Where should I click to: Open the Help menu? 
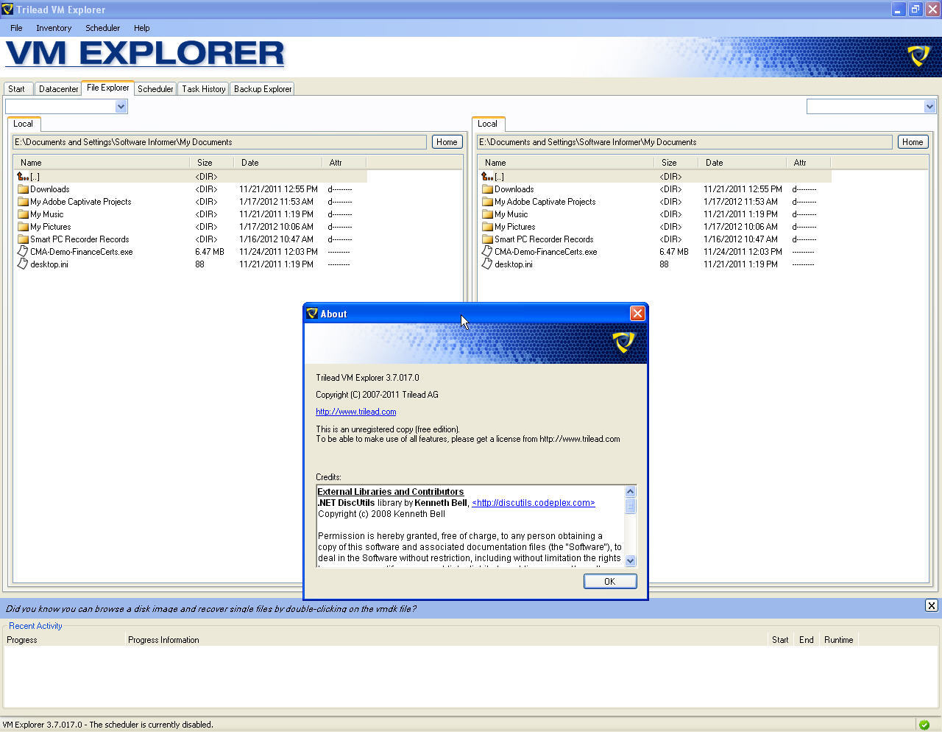click(141, 28)
